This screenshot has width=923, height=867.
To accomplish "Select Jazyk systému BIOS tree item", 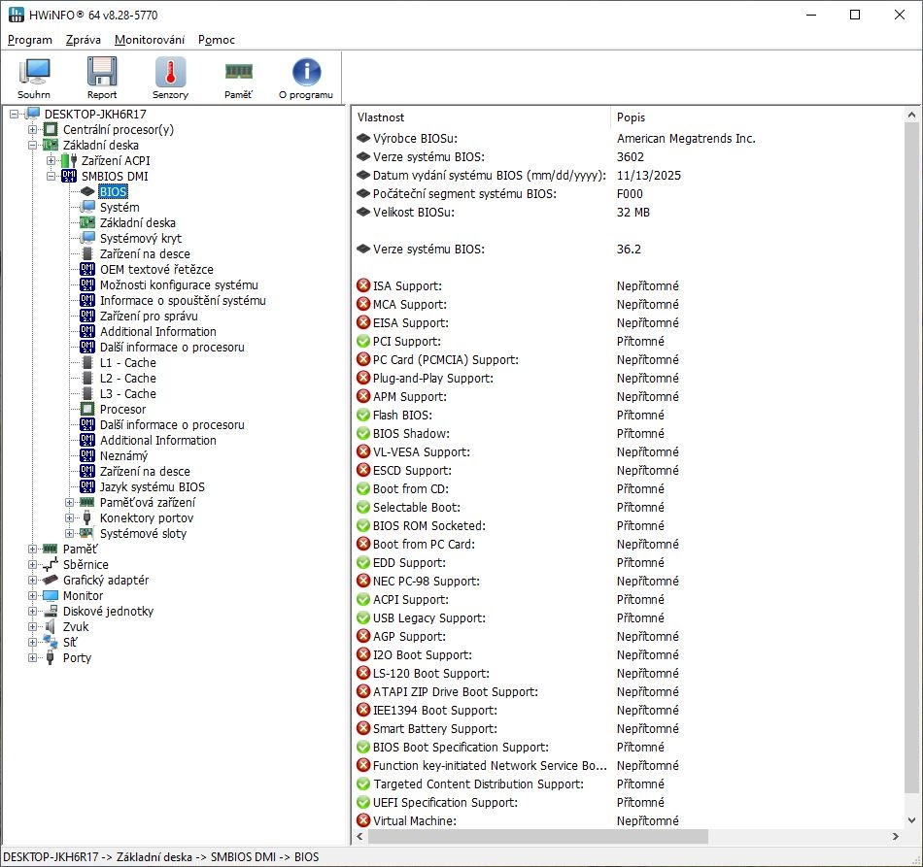I will pyautogui.click(x=152, y=487).
